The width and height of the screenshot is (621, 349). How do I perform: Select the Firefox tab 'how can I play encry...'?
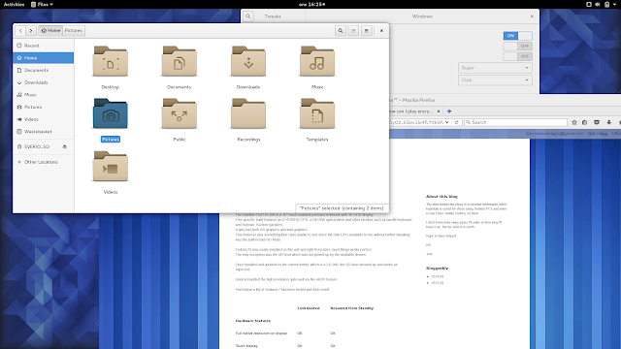coord(411,111)
